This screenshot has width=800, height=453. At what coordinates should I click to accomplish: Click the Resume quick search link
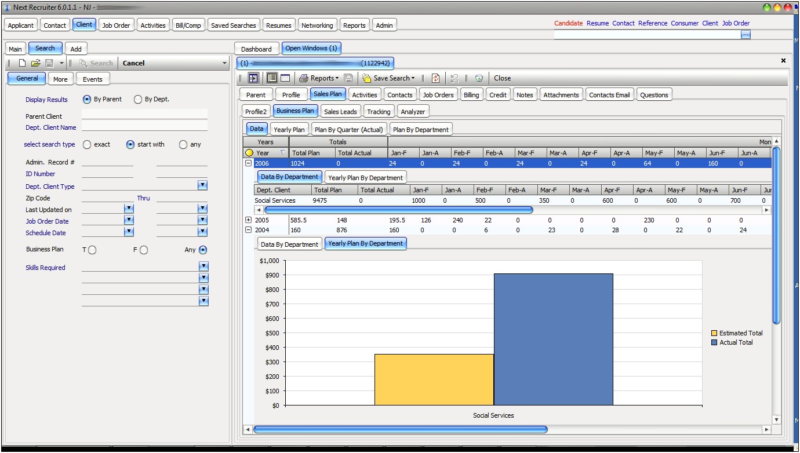coord(598,23)
